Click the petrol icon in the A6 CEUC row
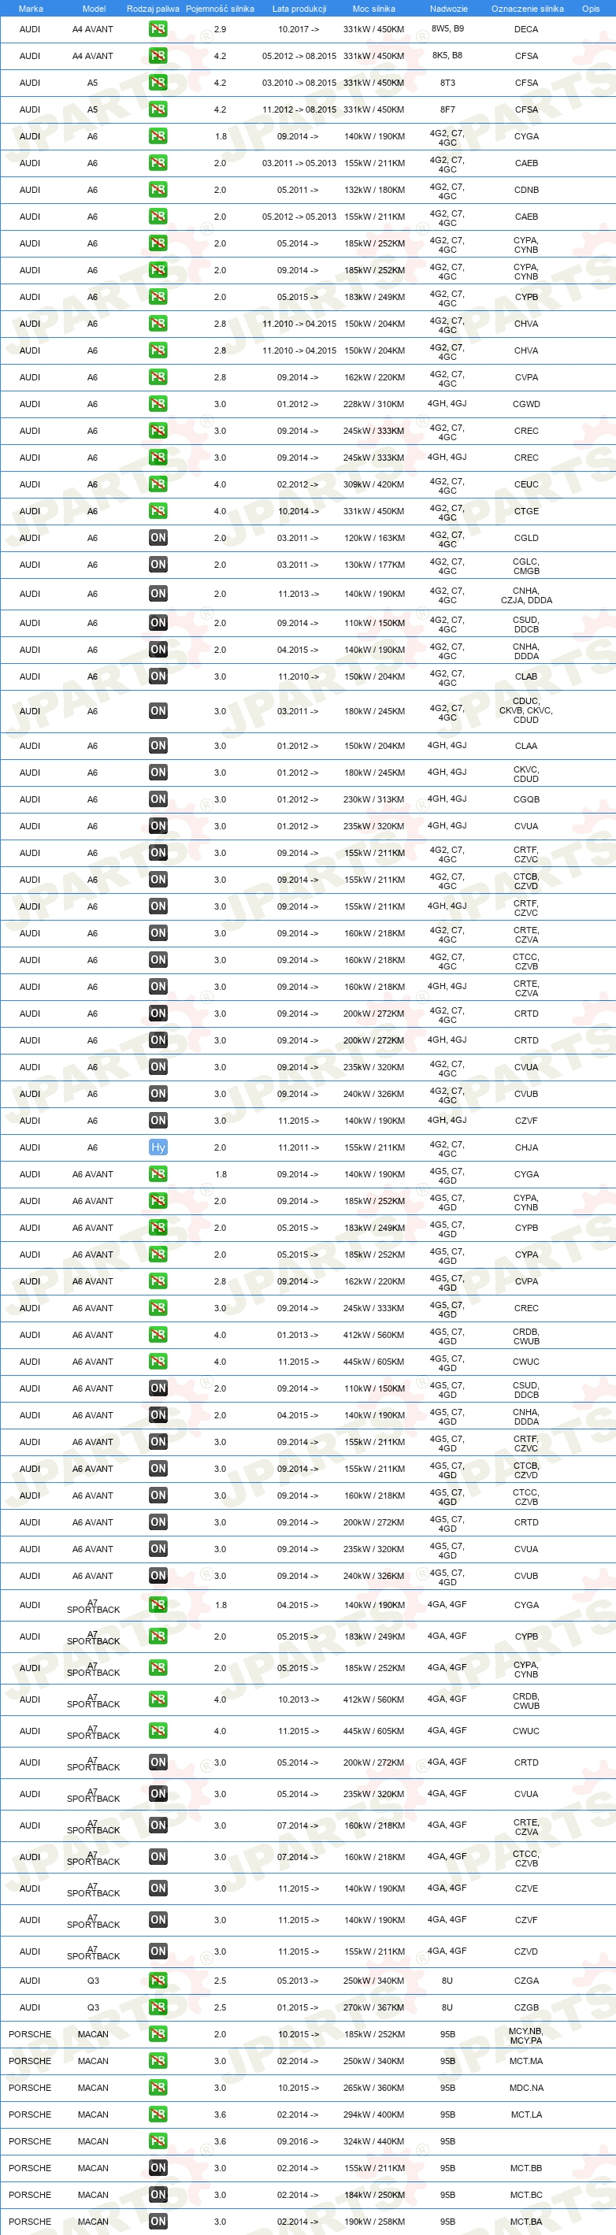This screenshot has width=616, height=2235. pyautogui.click(x=158, y=484)
